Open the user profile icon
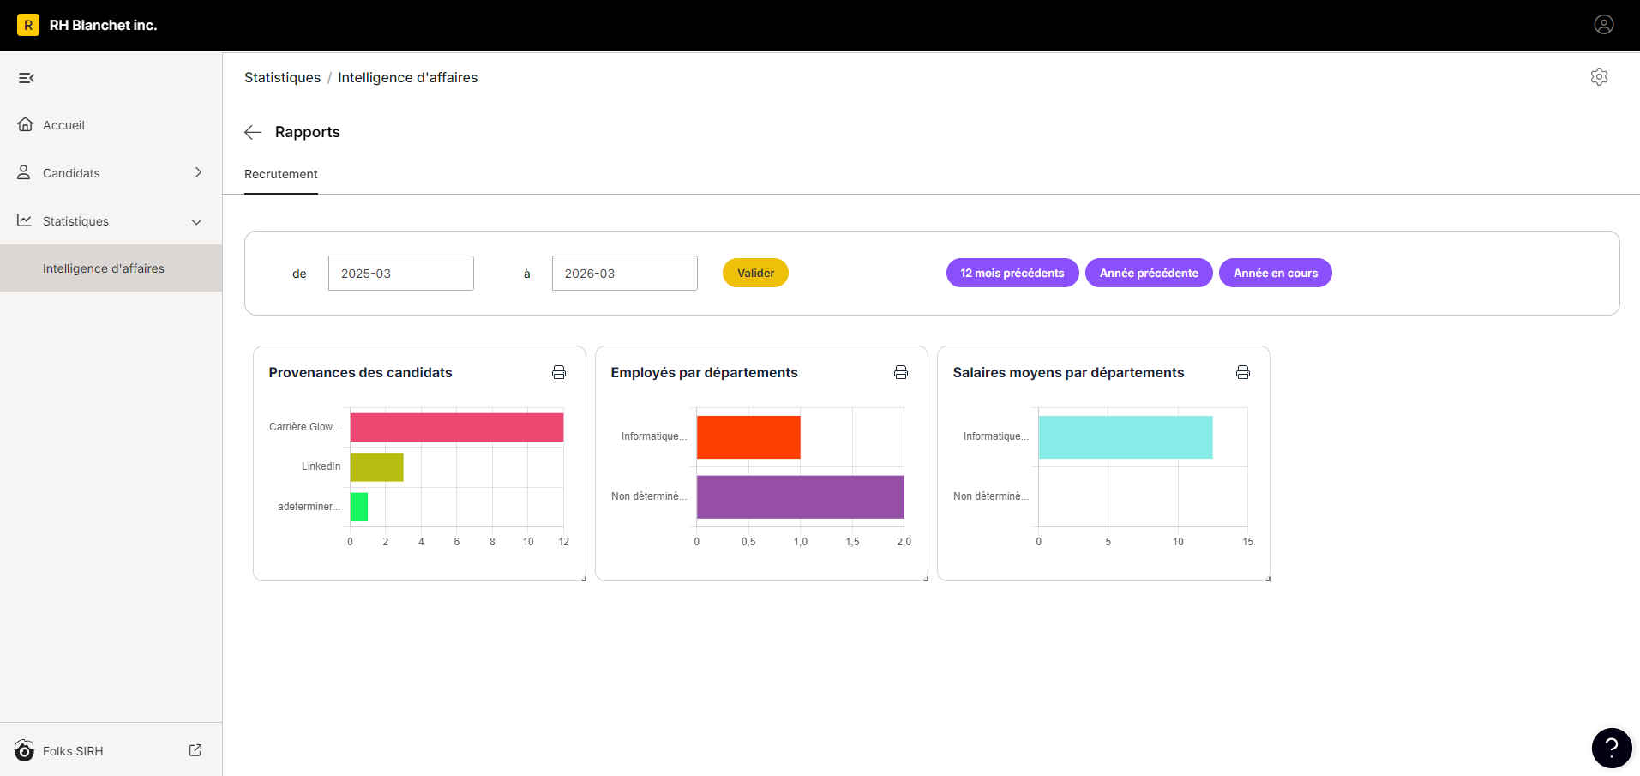1640x776 pixels. coord(1603,25)
